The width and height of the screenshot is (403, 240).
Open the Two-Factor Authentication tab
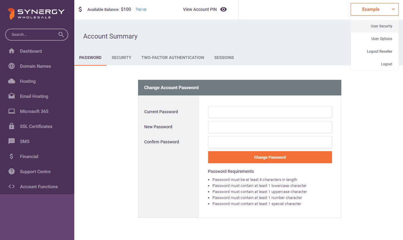[173, 58]
